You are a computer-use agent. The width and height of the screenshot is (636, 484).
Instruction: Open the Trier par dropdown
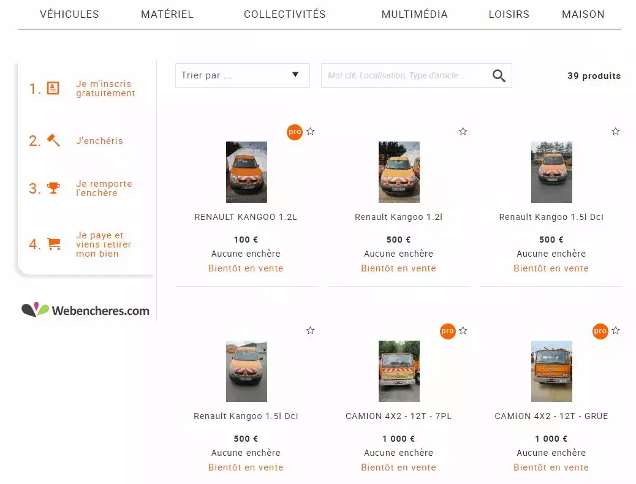coord(243,75)
